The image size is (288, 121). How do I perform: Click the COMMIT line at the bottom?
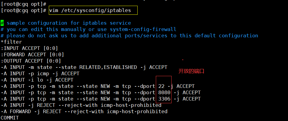[10, 118]
